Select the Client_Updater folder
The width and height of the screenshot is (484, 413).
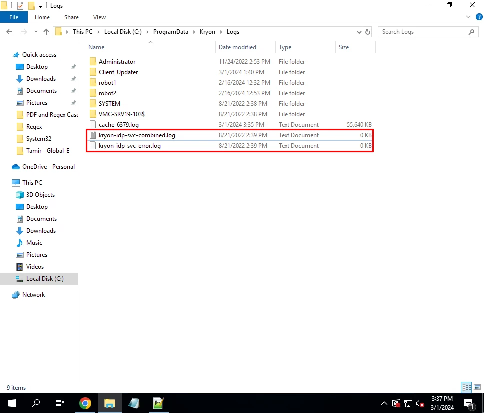(118, 72)
